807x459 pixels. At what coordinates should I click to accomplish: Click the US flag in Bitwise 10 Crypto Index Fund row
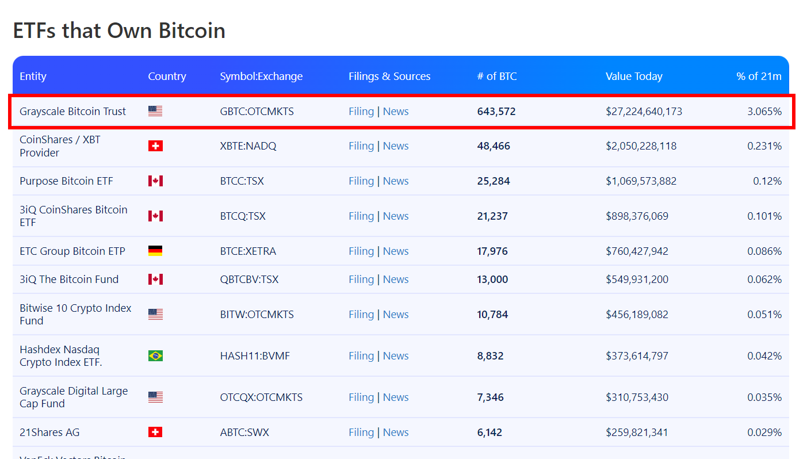[x=155, y=314]
